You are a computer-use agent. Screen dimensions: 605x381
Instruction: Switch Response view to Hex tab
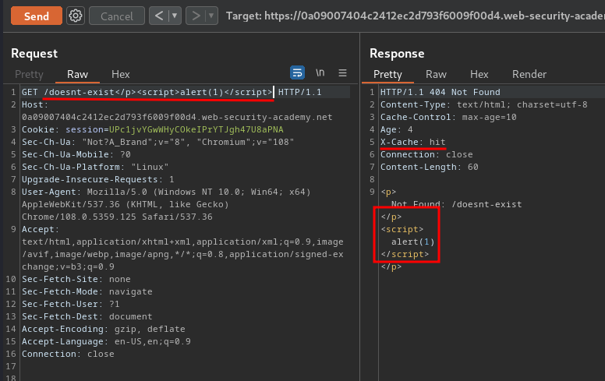(x=479, y=74)
